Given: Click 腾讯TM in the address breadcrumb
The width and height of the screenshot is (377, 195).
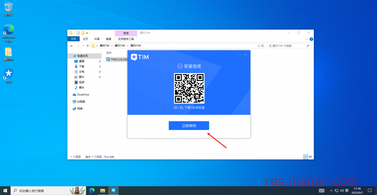Looking at the screenshot, I should point(105,45).
